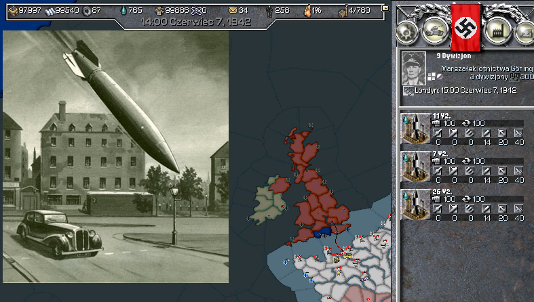
Task: Open the envelope-icon diplomacy tab
Action: pos(525,33)
